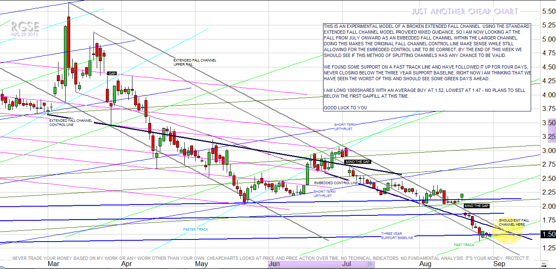This screenshot has width=556, height=269.
Task: Select the experimental model commentary text box
Action: point(427,67)
